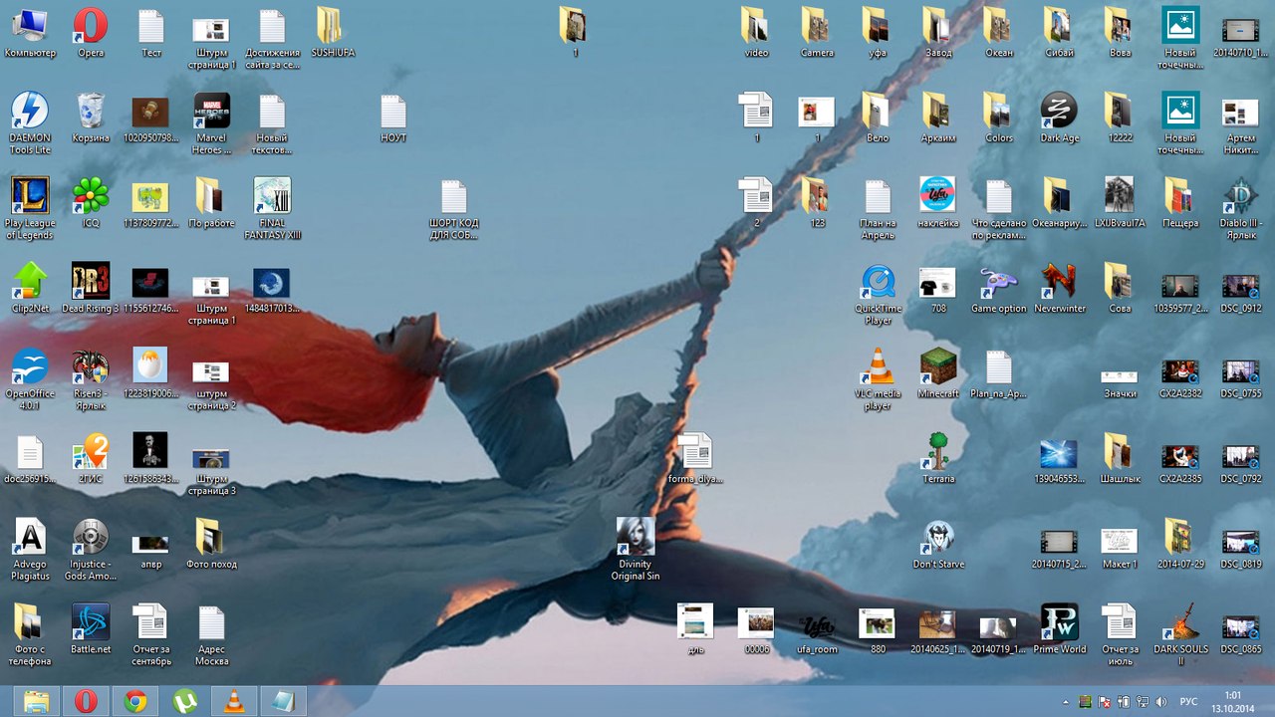Launch Play League of Legends shortcut
Image resolution: width=1275 pixels, height=717 pixels.
(x=30, y=208)
